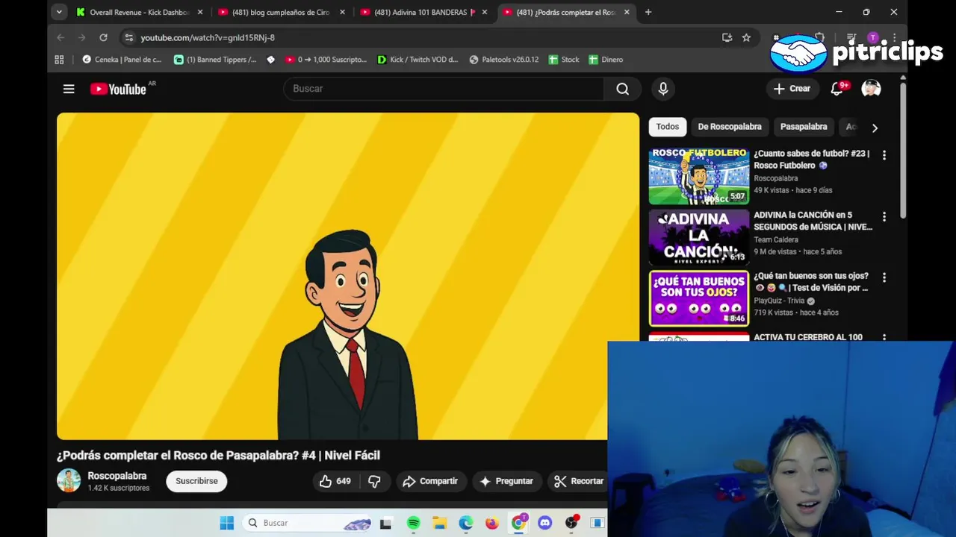Like the video with 649 likes
The image size is (956, 537).
[x=335, y=481]
